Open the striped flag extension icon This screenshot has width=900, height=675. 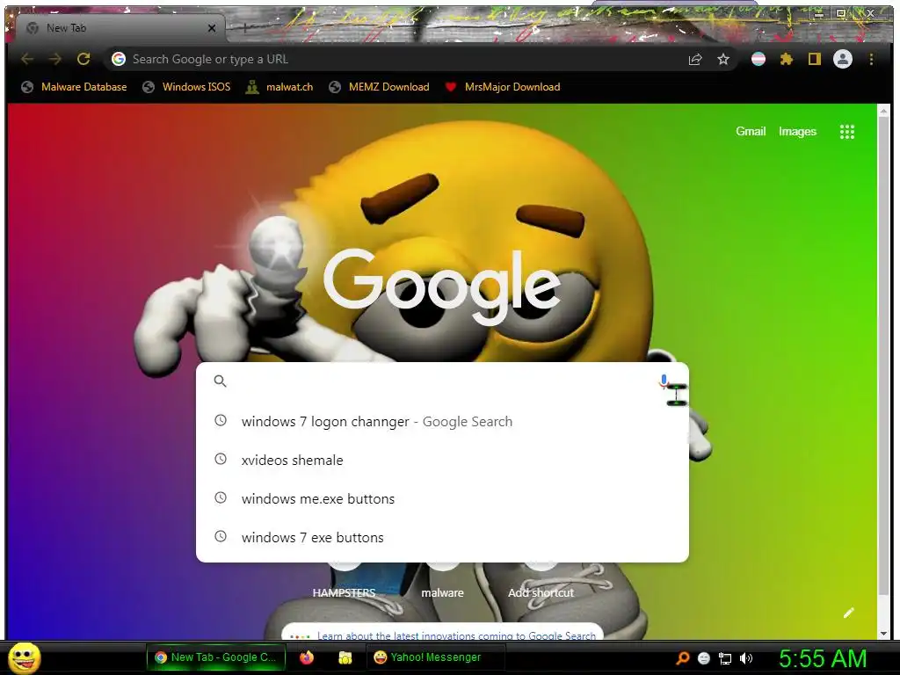click(x=758, y=59)
